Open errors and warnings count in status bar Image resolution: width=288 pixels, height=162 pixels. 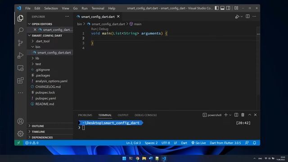pyautogui.click(x=32, y=143)
